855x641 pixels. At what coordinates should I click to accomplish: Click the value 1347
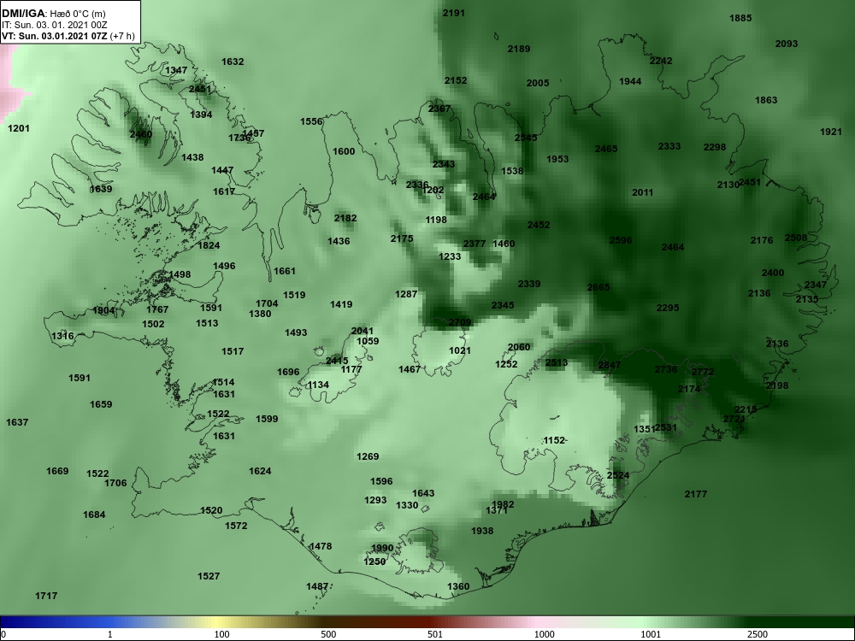pos(176,70)
